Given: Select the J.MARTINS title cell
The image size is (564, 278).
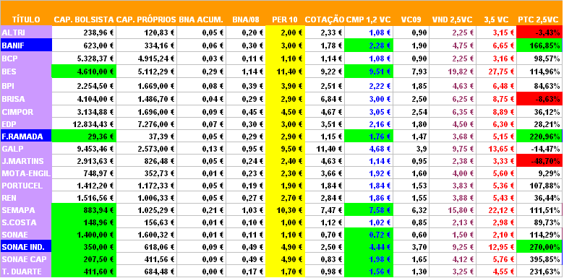Looking at the screenshot, I should click(26, 161).
